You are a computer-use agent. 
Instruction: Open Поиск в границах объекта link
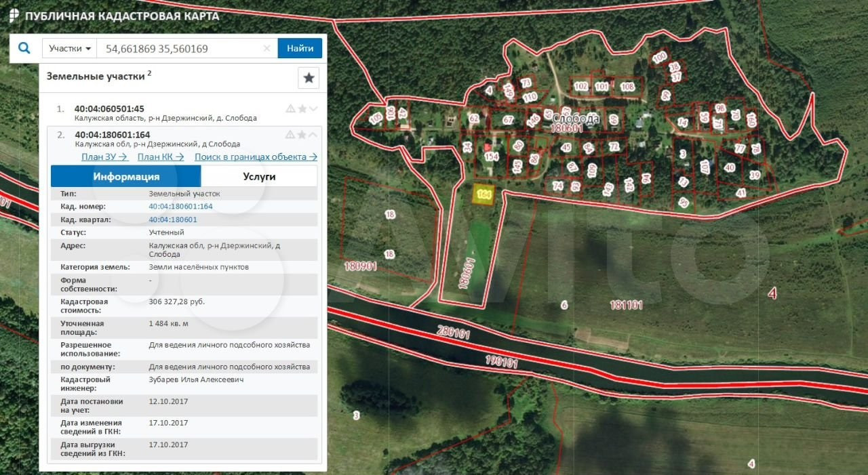tap(256, 157)
